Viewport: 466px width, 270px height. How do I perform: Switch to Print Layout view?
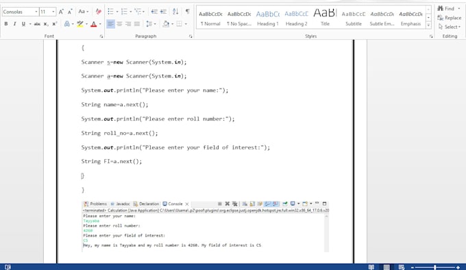[x=387, y=267]
